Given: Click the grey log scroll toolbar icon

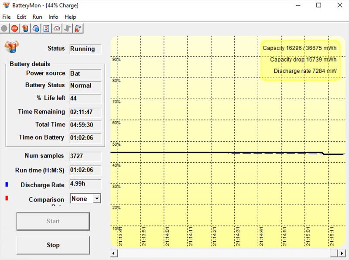Looking at the screenshot, I should point(68,28).
